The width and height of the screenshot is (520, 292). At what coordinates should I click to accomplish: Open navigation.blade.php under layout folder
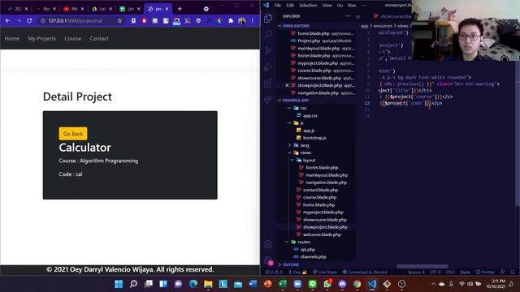326,182
